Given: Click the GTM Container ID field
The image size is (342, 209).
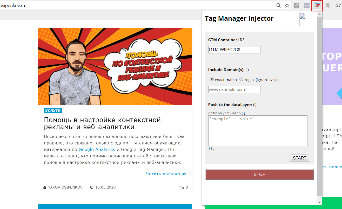Looking at the screenshot, I should pos(234,50).
